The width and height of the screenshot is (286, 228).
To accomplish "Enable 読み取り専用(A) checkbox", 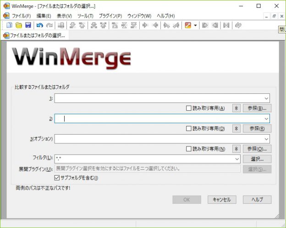I will (188, 108).
